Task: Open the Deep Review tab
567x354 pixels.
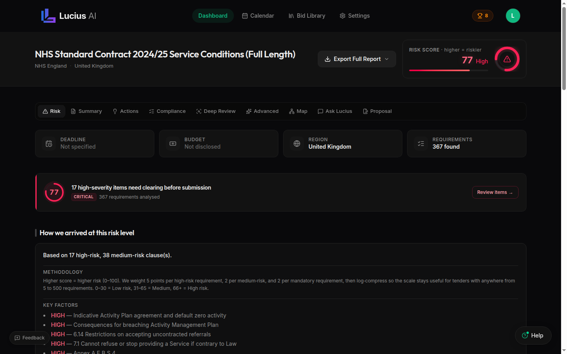Action: (216, 111)
